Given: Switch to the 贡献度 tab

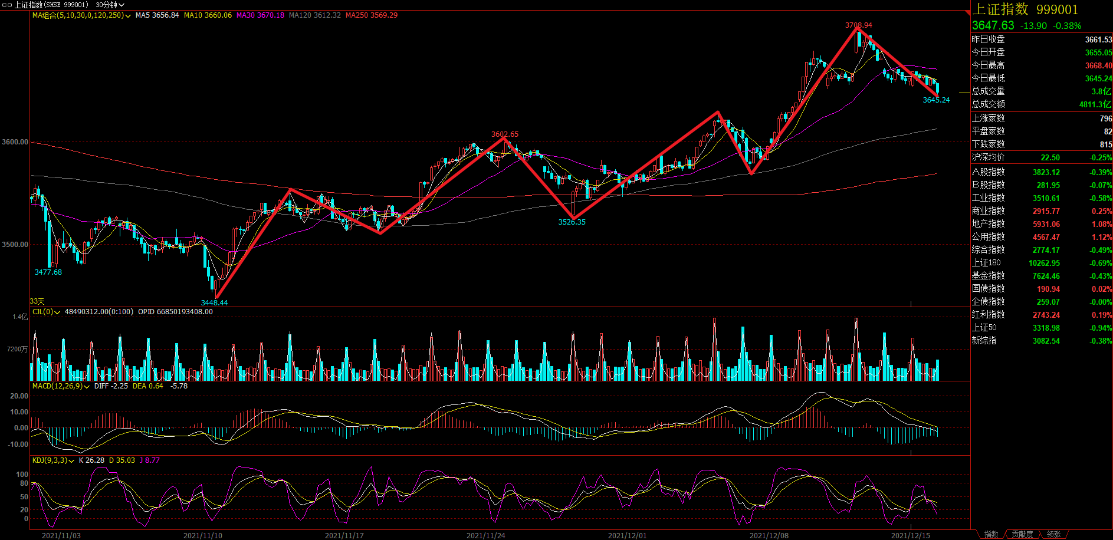Looking at the screenshot, I should pyautogui.click(x=1022, y=534).
